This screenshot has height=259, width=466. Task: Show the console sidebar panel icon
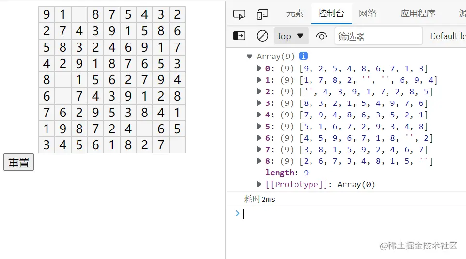click(239, 36)
